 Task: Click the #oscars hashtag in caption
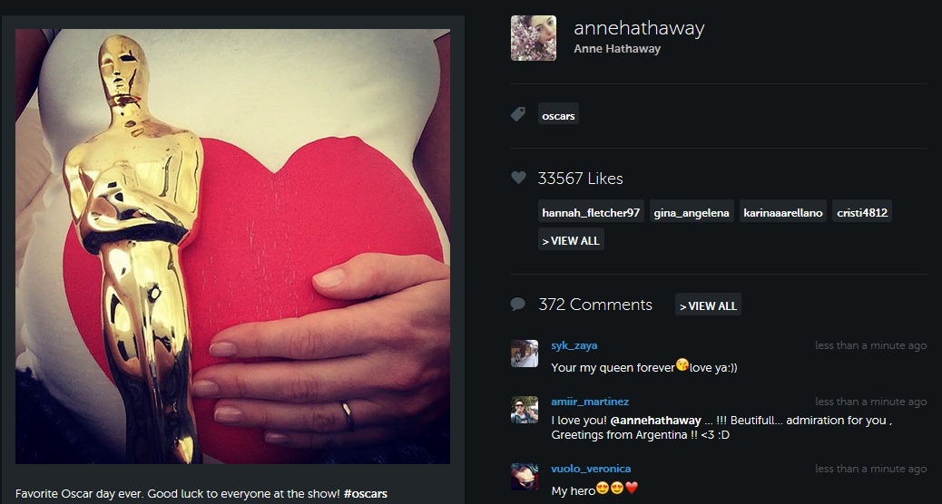(365, 494)
